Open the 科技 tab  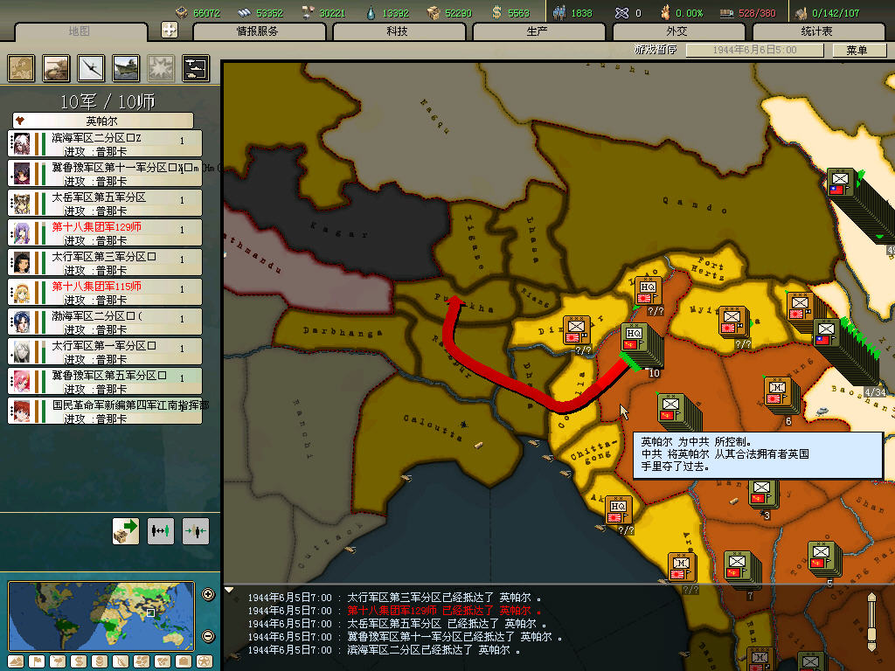click(x=398, y=31)
